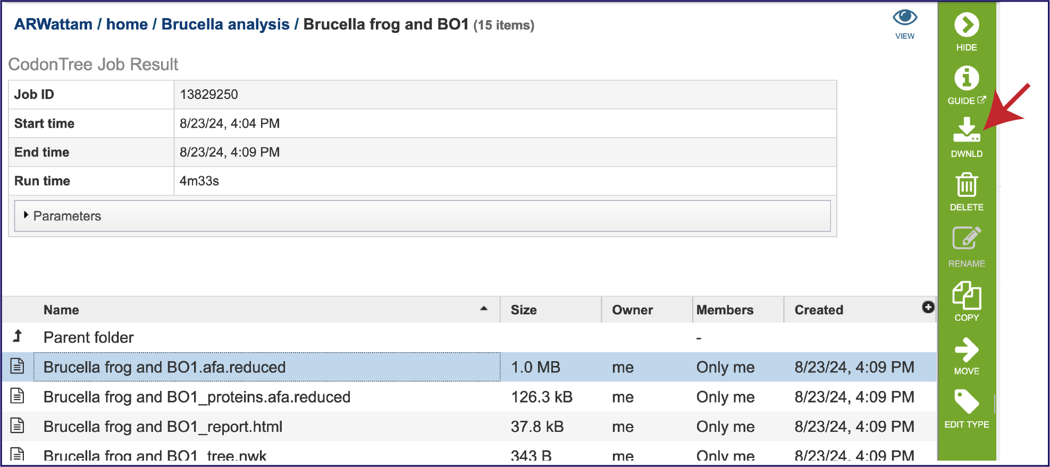Open the GUIDE info icon
This screenshot has height=467, width=1050.
[966, 79]
